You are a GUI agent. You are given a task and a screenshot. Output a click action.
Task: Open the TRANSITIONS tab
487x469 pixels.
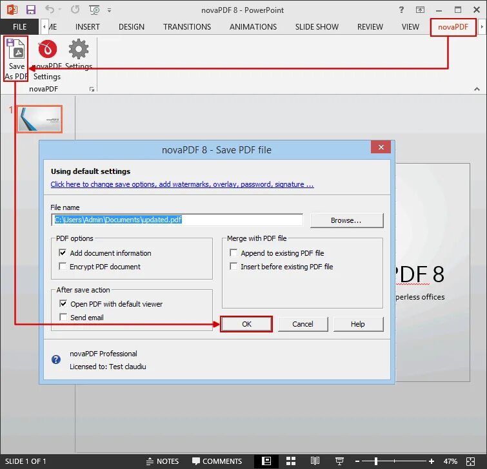(187, 27)
